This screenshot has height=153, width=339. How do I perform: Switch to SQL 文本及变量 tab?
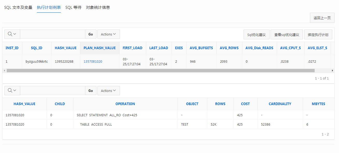coord(18,8)
